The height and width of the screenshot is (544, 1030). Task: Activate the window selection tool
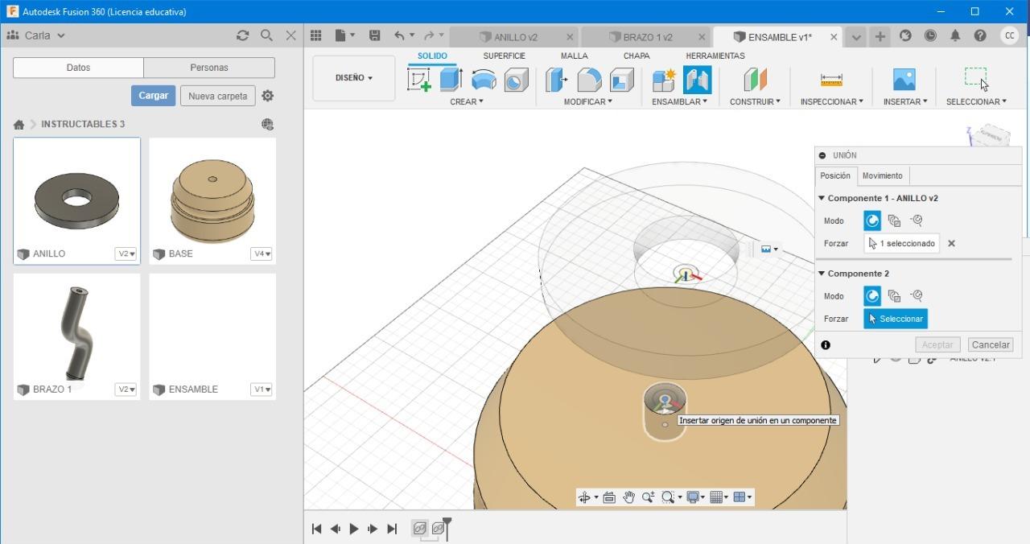tap(976, 79)
